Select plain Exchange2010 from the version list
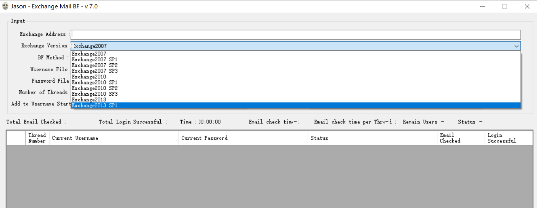Image resolution: width=537 pixels, height=208 pixels. coord(296,77)
